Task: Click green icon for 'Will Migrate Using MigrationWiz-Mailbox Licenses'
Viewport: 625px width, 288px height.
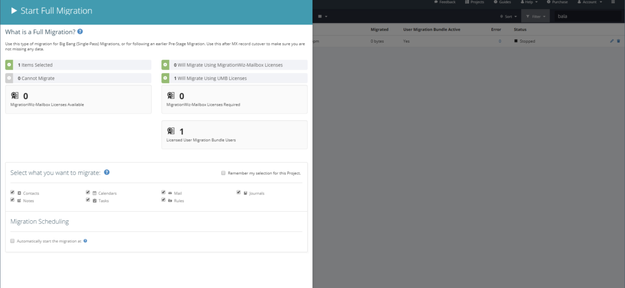Action: tap(166, 65)
